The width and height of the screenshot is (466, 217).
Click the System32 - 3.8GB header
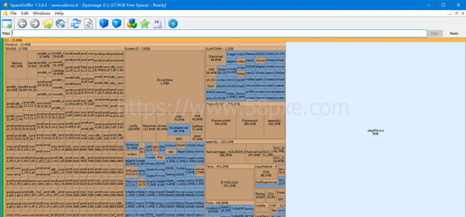[x=164, y=49]
